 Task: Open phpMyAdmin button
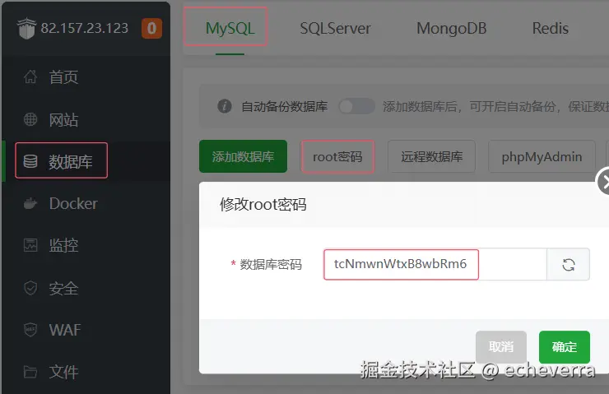click(x=542, y=156)
